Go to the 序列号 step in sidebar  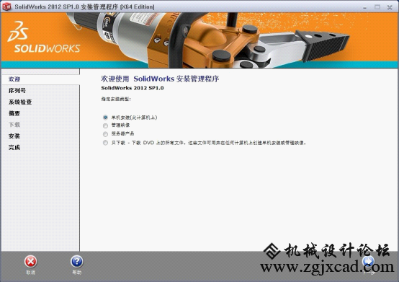click(17, 91)
